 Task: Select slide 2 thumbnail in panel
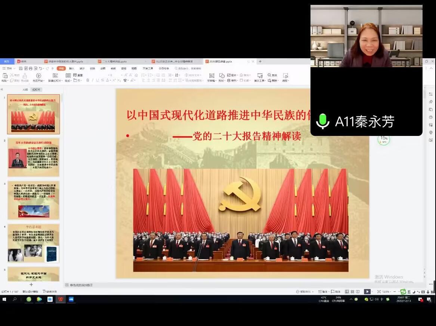(x=34, y=157)
